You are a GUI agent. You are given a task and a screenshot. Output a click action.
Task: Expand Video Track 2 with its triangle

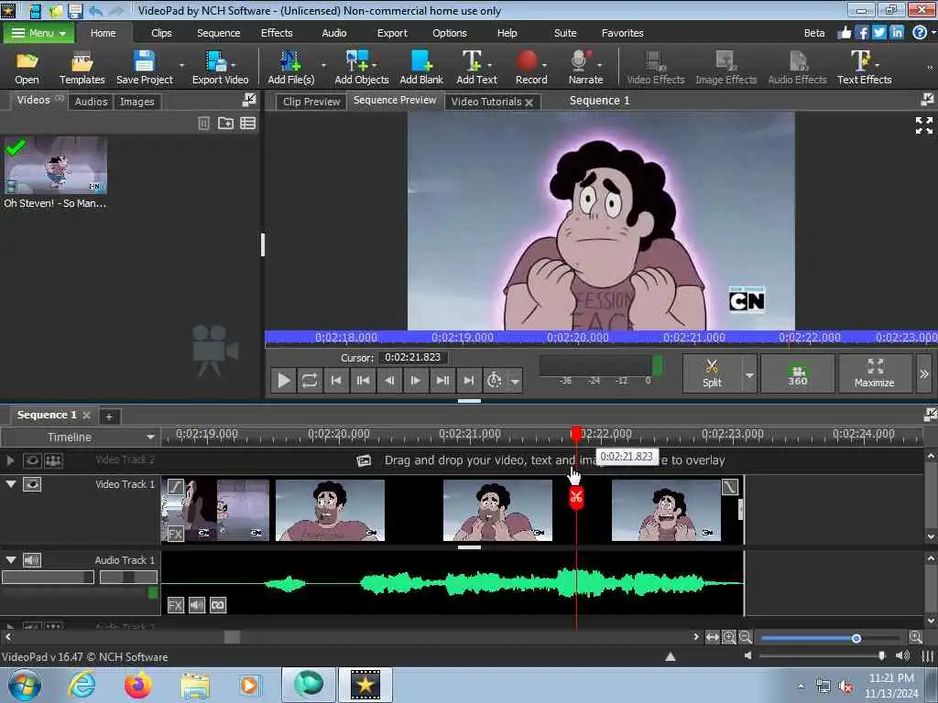10,460
